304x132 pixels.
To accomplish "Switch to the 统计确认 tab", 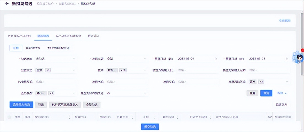I will click(93, 36).
